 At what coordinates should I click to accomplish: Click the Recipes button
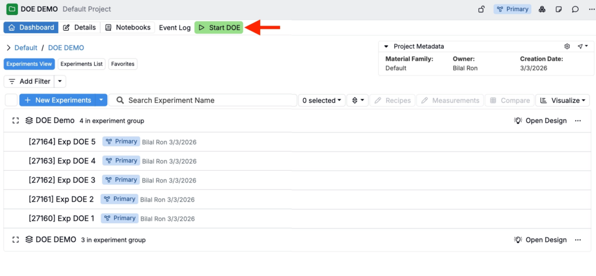pos(392,100)
